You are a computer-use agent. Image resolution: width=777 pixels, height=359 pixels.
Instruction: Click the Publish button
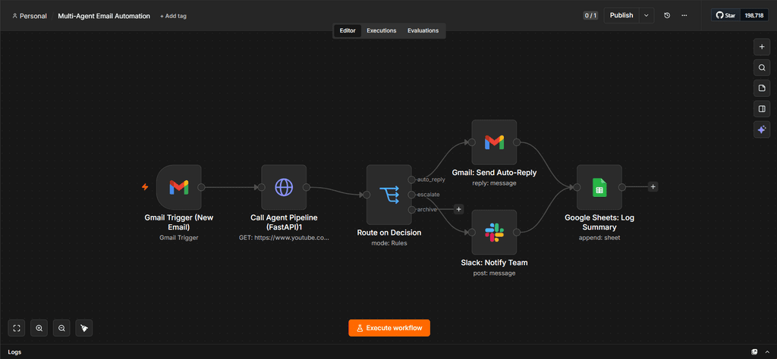tap(621, 15)
